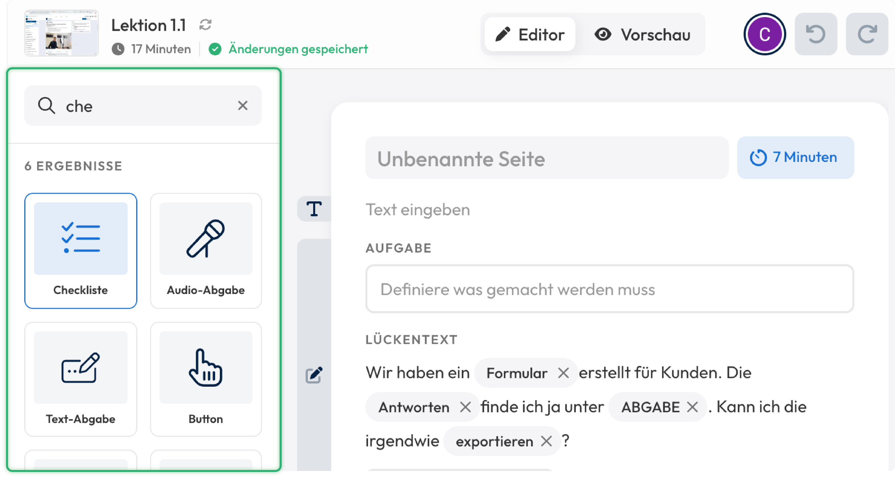Remove the 'ABGABE' gap chip

tap(693, 407)
